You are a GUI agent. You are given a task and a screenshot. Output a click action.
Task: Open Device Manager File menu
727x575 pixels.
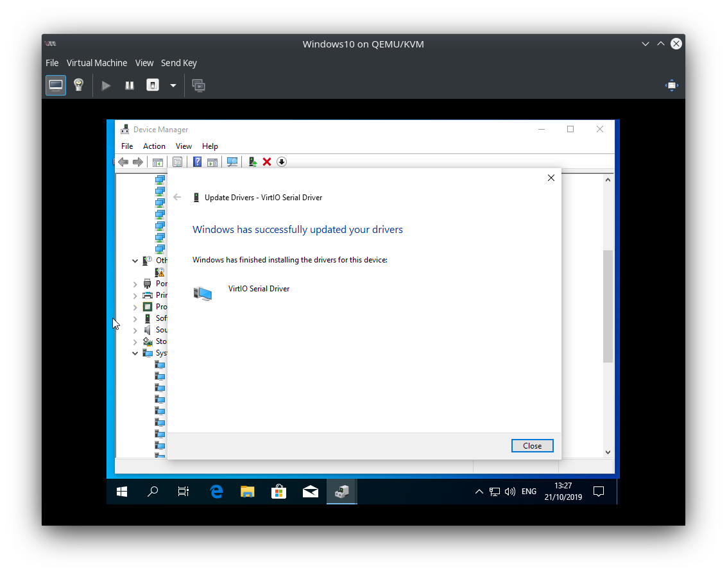click(127, 146)
